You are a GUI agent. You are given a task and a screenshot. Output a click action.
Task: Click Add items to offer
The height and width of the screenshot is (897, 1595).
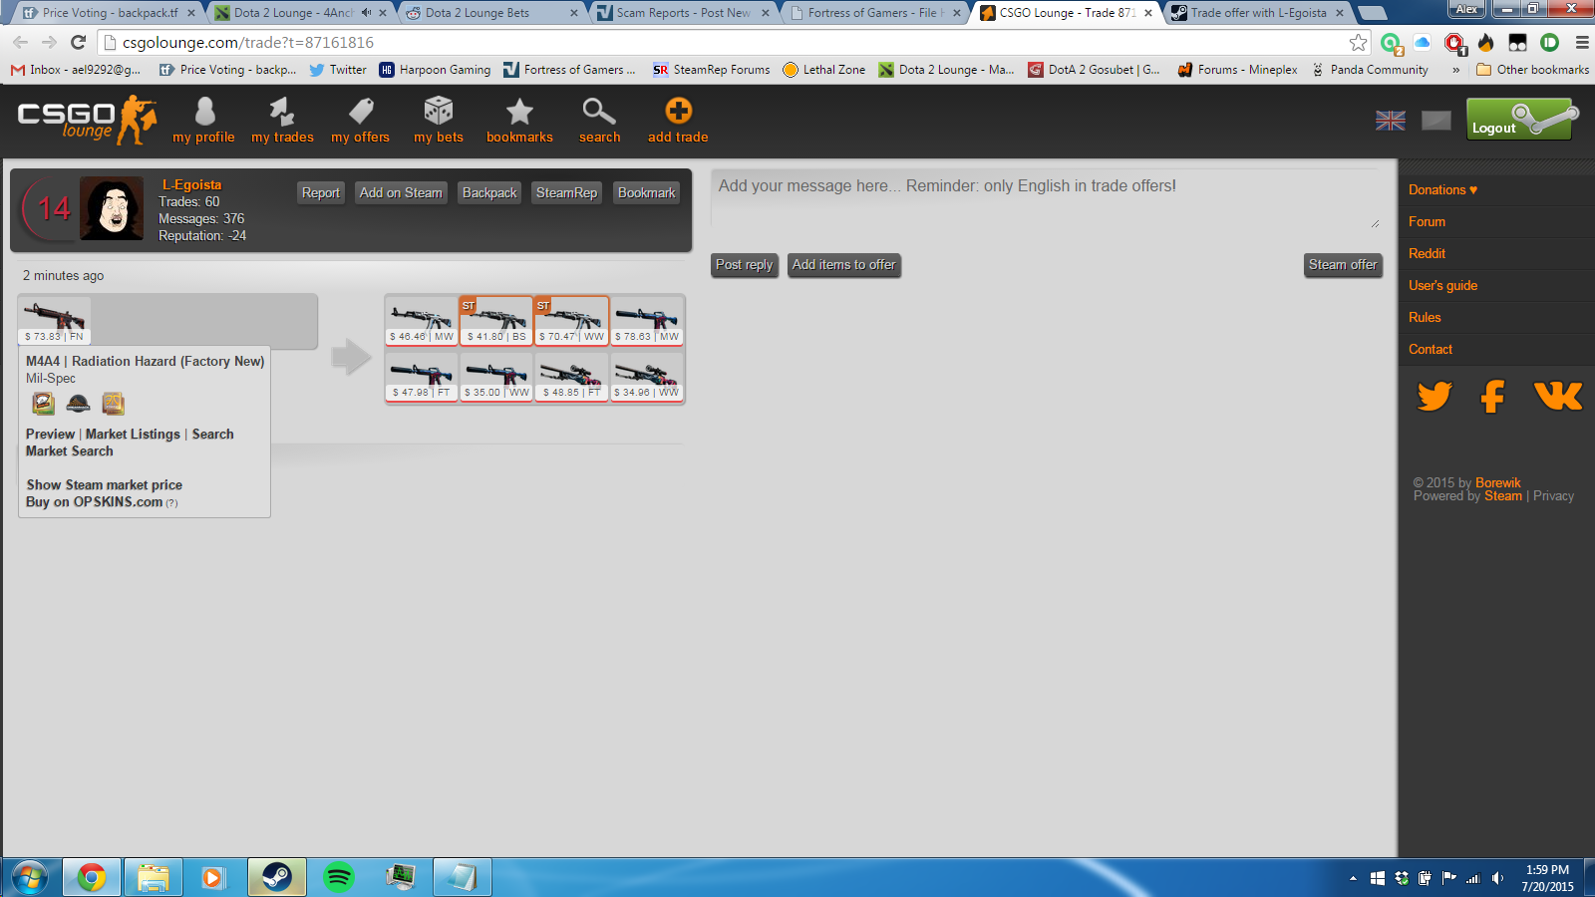coord(843,265)
